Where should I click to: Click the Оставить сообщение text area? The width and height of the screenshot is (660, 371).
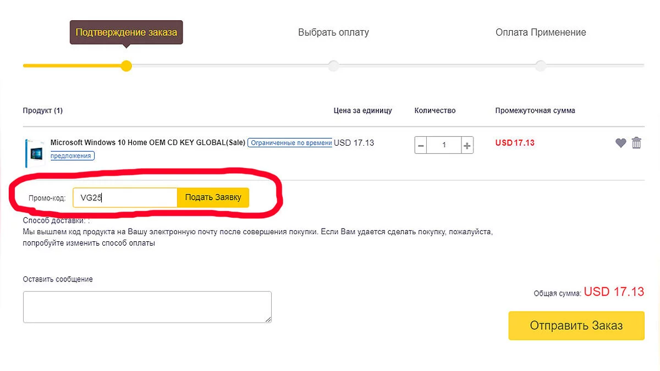pyautogui.click(x=147, y=307)
